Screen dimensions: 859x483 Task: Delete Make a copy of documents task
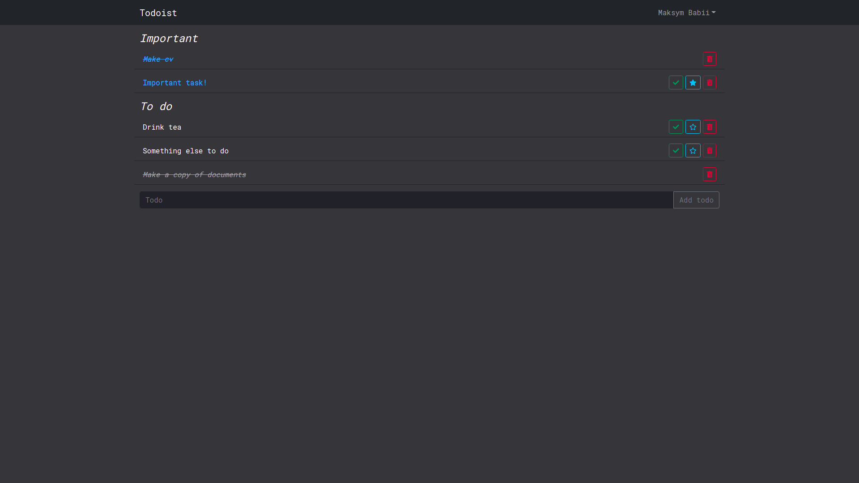tap(709, 174)
